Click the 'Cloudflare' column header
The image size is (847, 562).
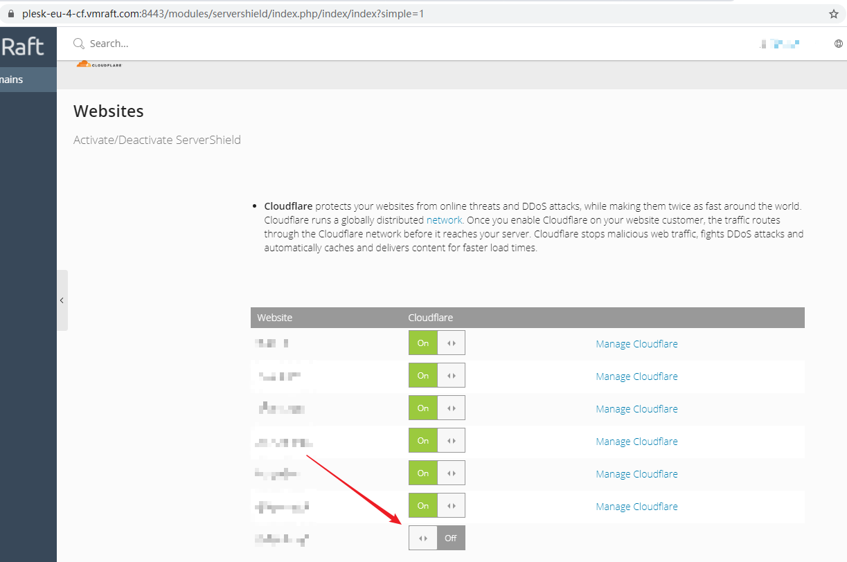pos(430,318)
